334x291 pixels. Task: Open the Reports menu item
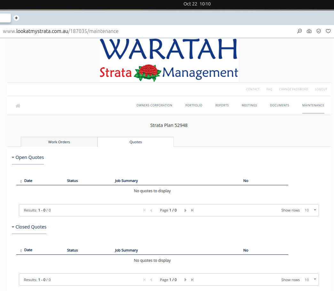coord(222,105)
